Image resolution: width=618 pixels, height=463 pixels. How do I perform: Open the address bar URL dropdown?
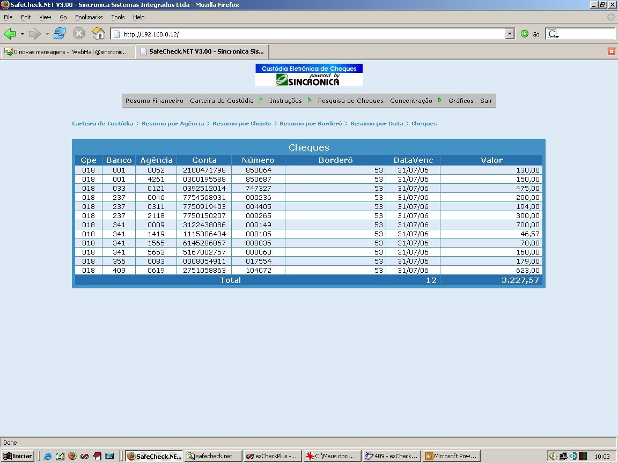point(510,34)
